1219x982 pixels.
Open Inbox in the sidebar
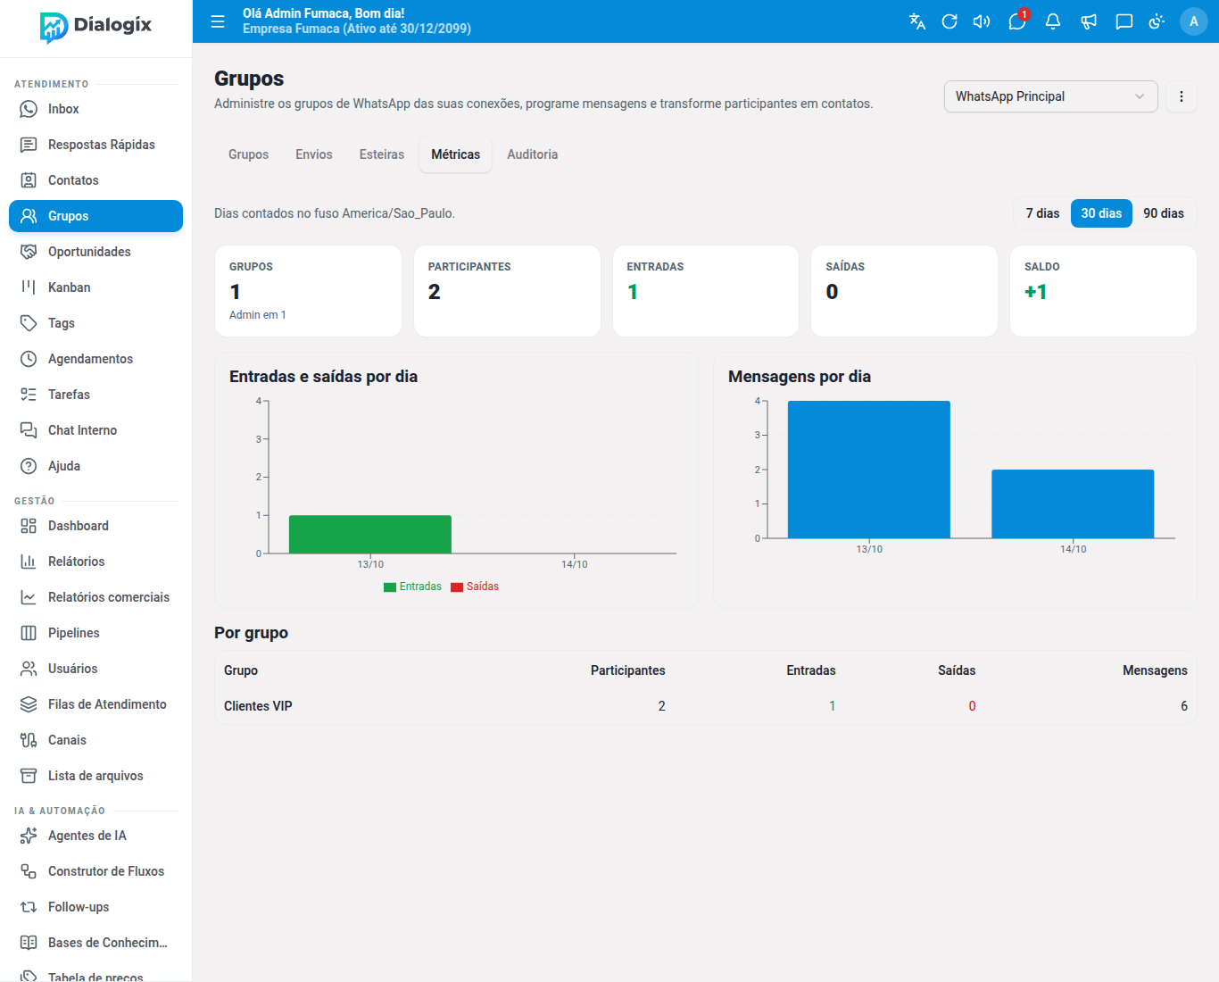[95, 109]
